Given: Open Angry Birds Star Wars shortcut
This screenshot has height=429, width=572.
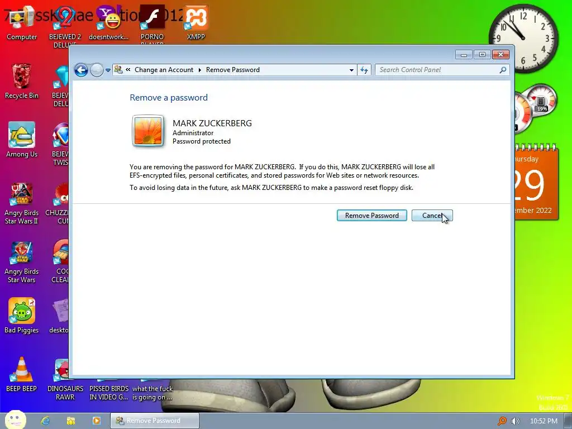Looking at the screenshot, I should coord(22,263).
